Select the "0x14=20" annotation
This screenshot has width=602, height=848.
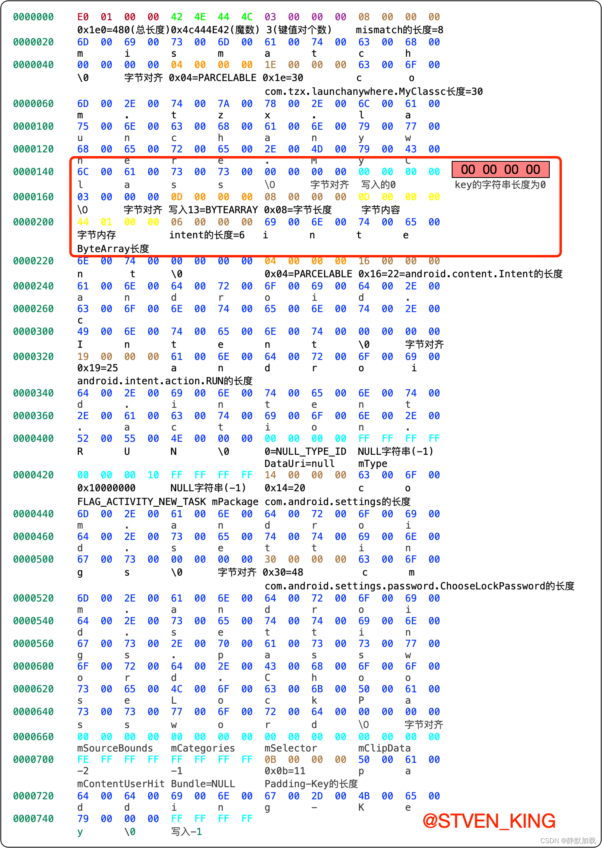[285, 488]
